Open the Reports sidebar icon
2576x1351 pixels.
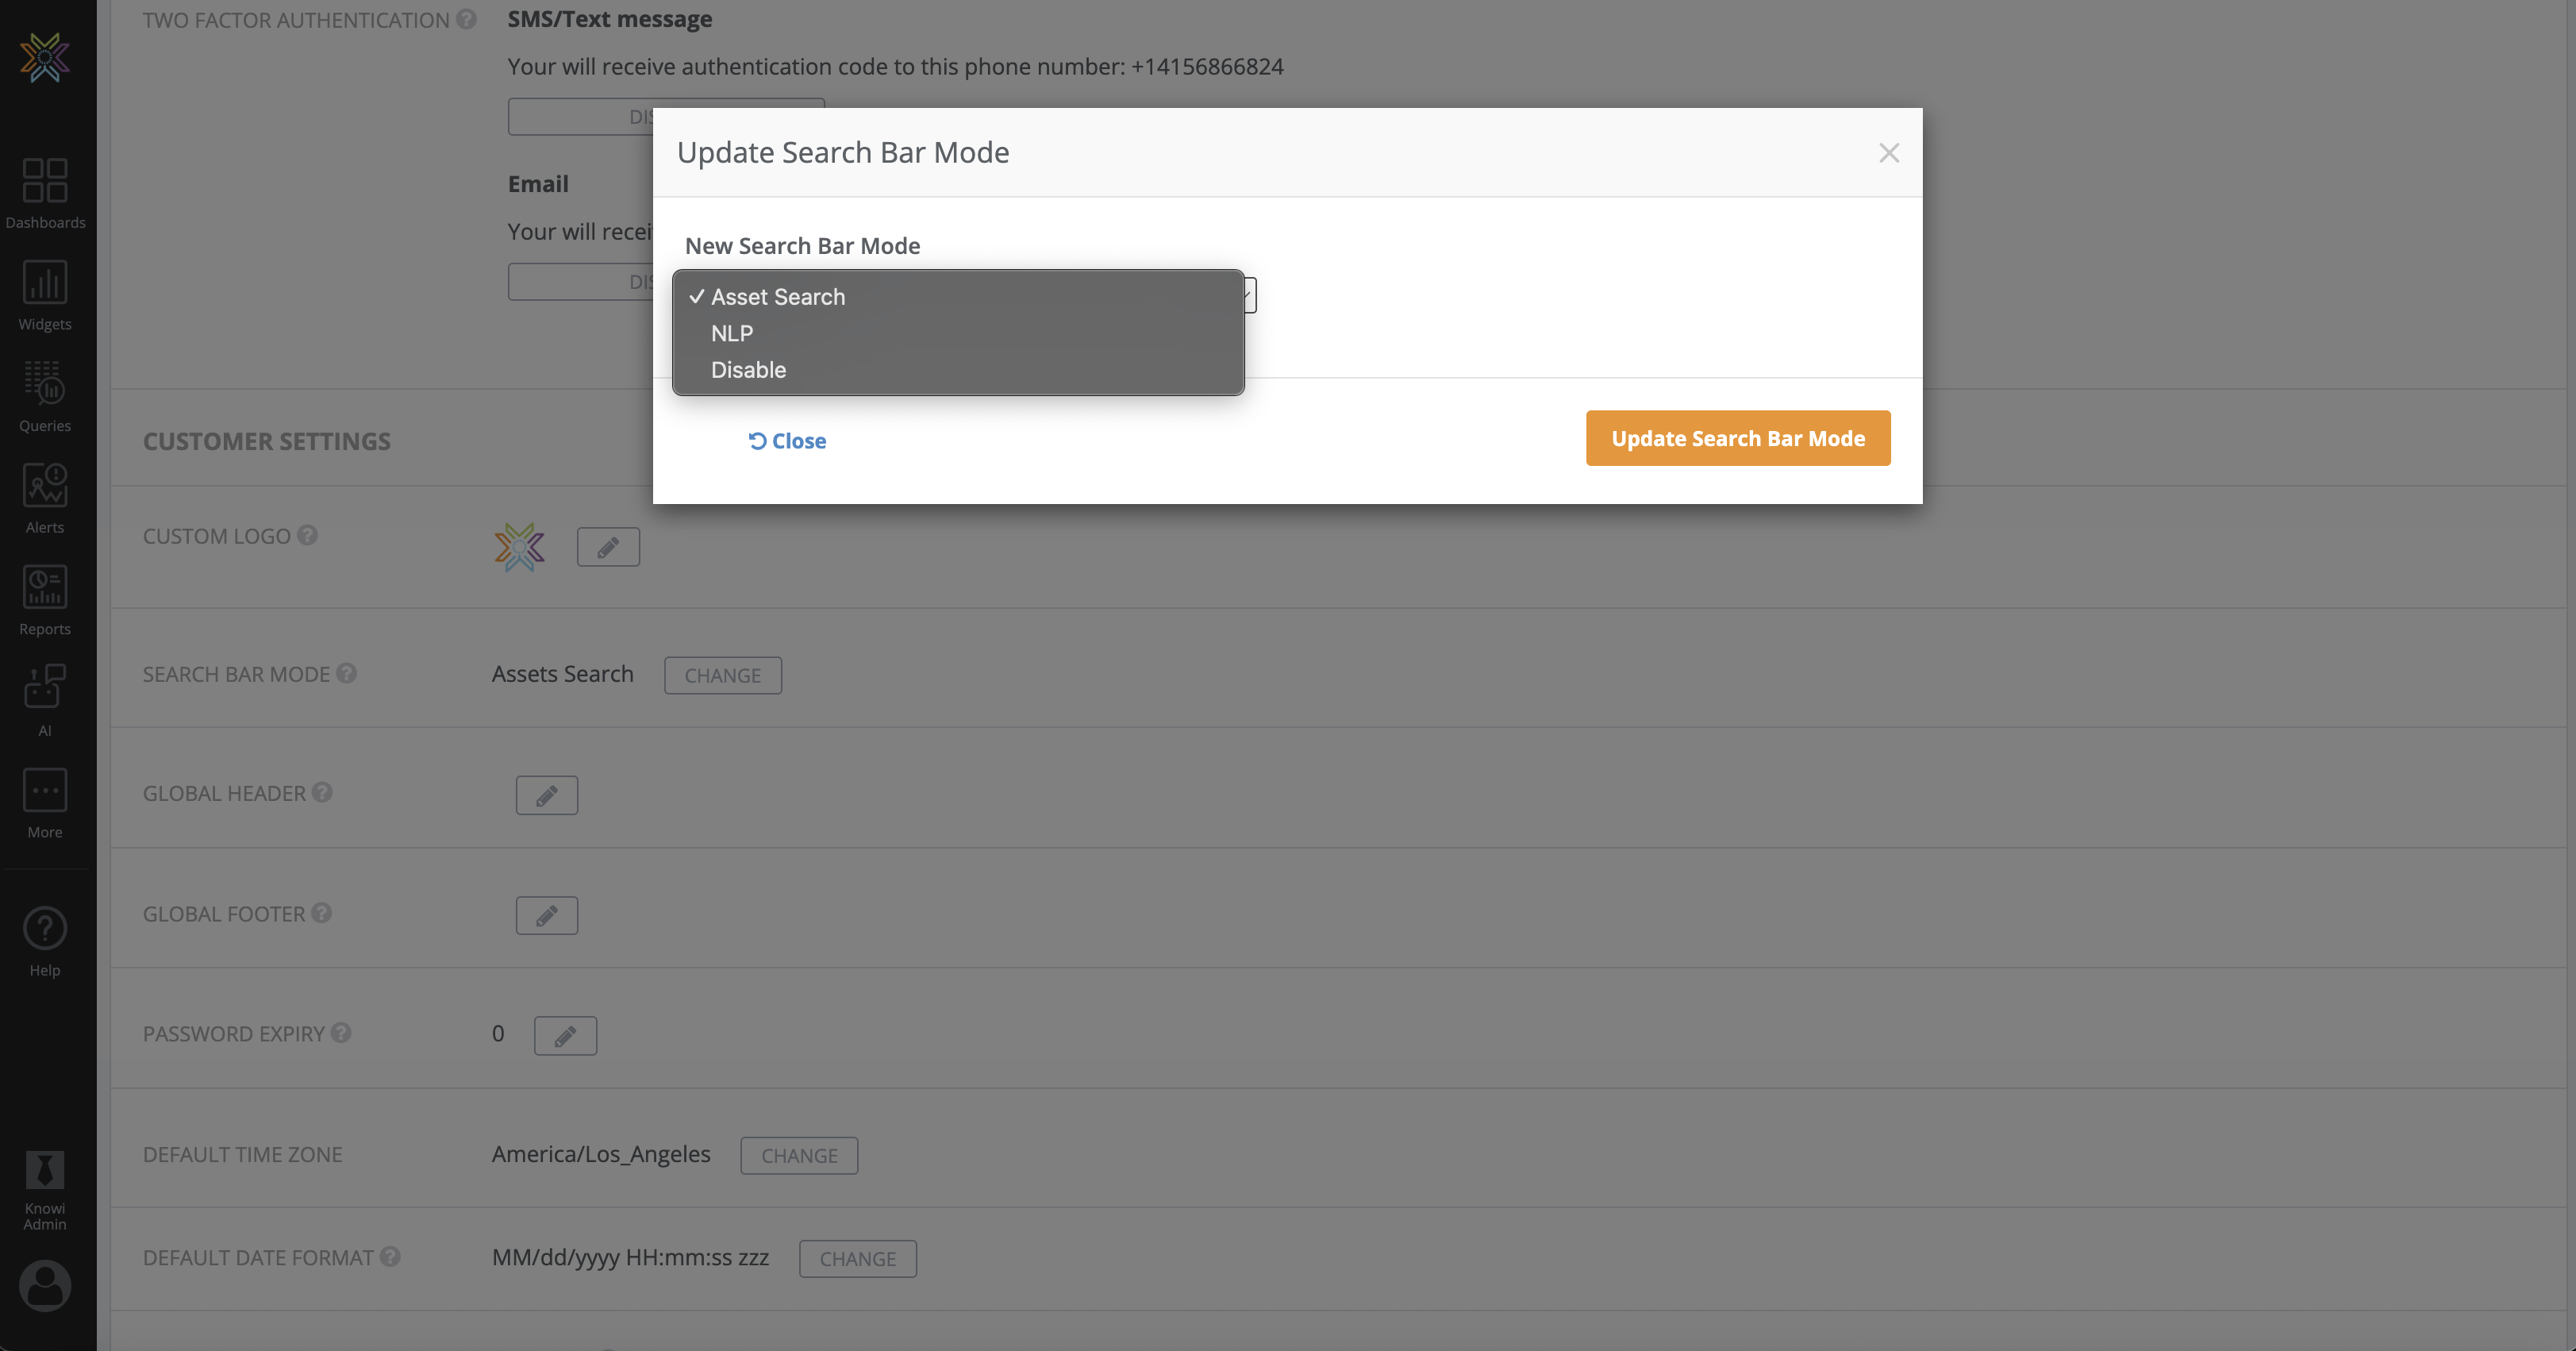click(45, 599)
